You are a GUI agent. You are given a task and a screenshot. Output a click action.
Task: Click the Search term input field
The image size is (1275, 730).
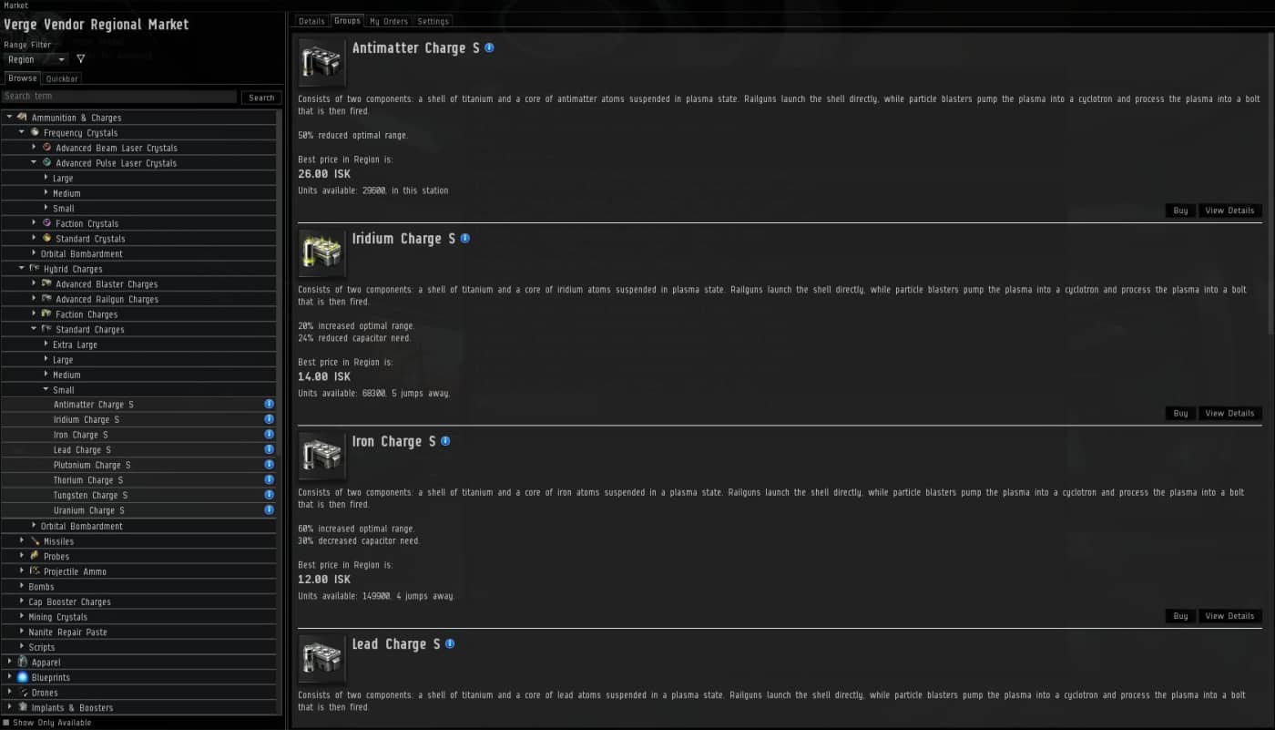click(x=119, y=97)
